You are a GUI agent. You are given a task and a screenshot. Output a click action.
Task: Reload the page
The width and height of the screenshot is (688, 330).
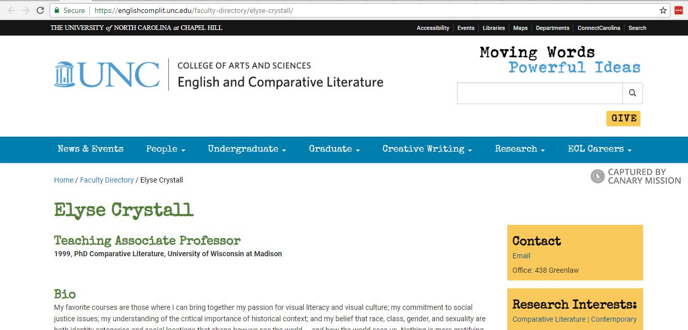40,10
